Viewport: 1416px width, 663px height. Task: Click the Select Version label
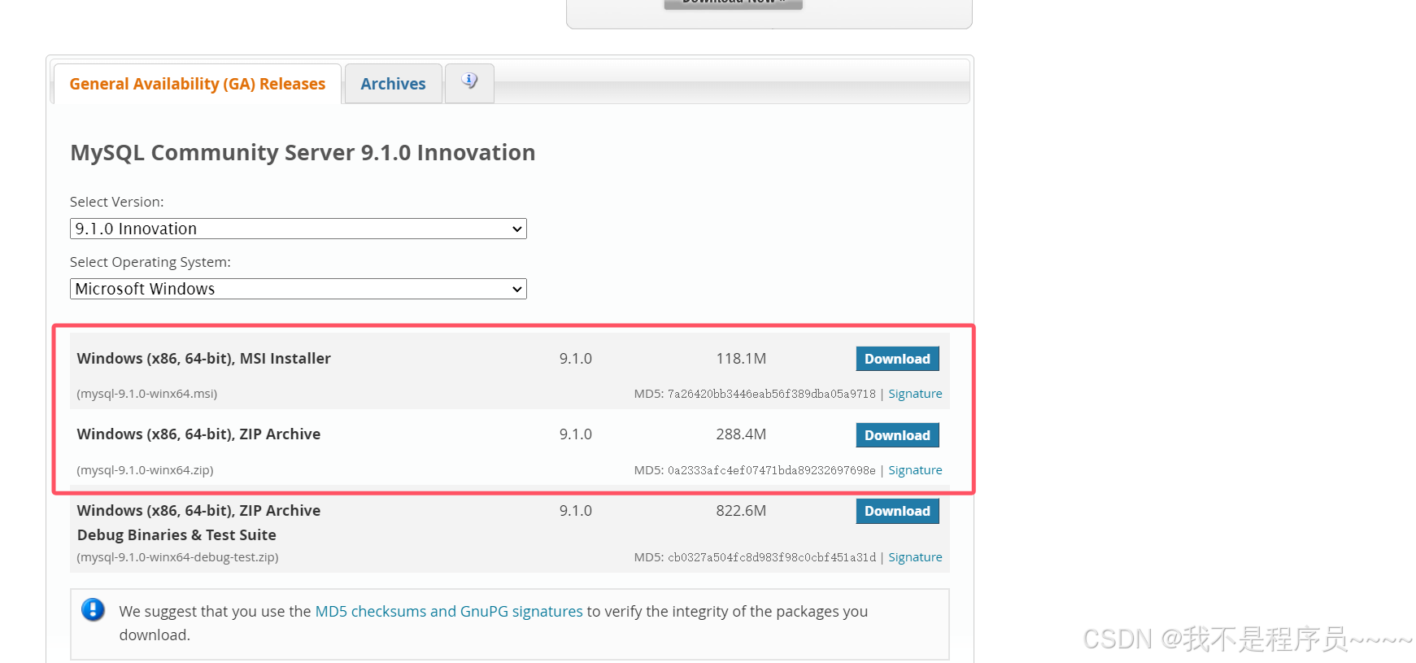tap(117, 202)
